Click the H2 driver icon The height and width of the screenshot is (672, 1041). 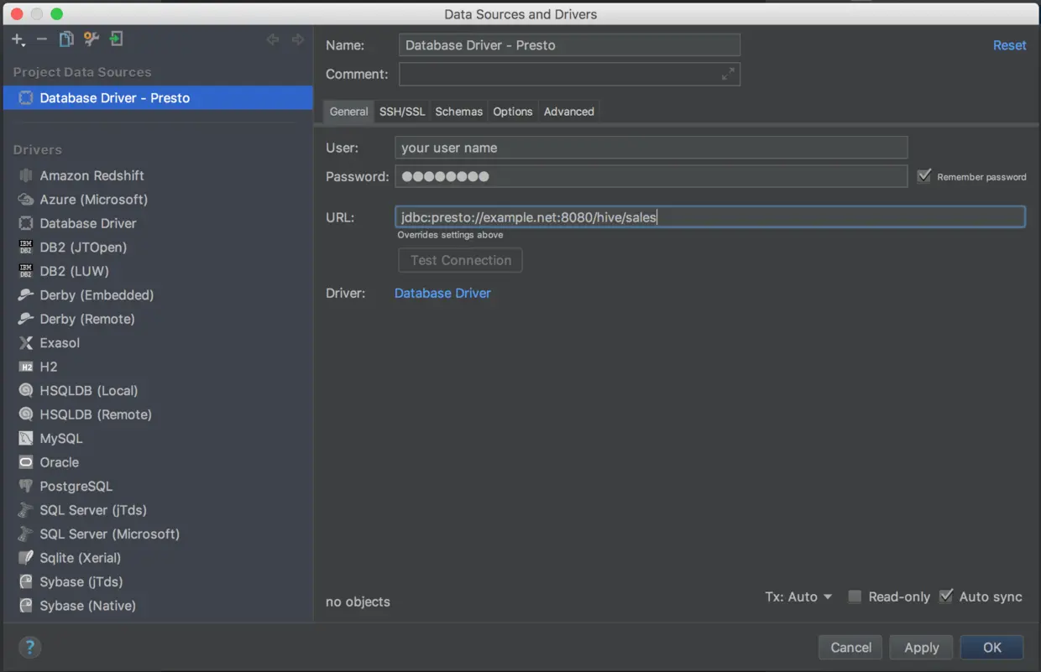[x=26, y=367]
